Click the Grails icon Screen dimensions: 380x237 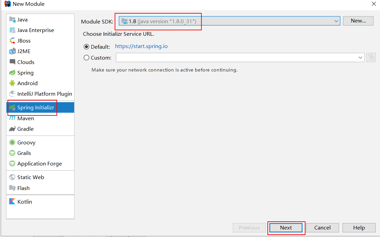[x=12, y=153]
